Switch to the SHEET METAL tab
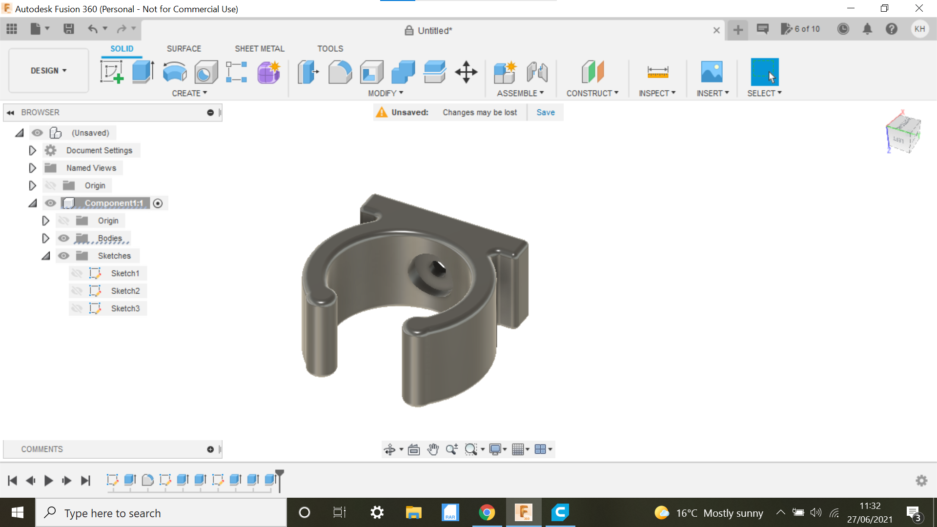Viewport: 937px width, 527px height. coord(260,49)
